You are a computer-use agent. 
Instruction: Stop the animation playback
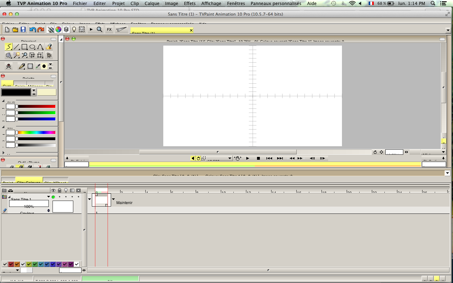[258, 158]
